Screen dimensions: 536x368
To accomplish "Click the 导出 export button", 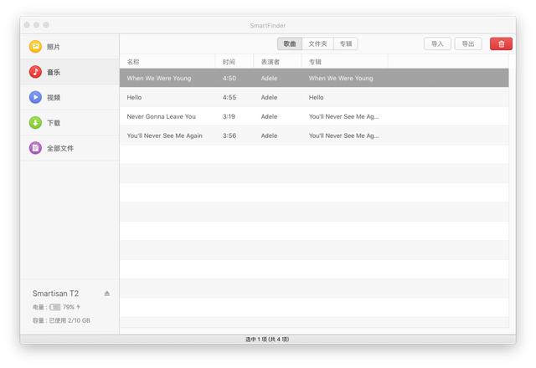I will click(468, 43).
